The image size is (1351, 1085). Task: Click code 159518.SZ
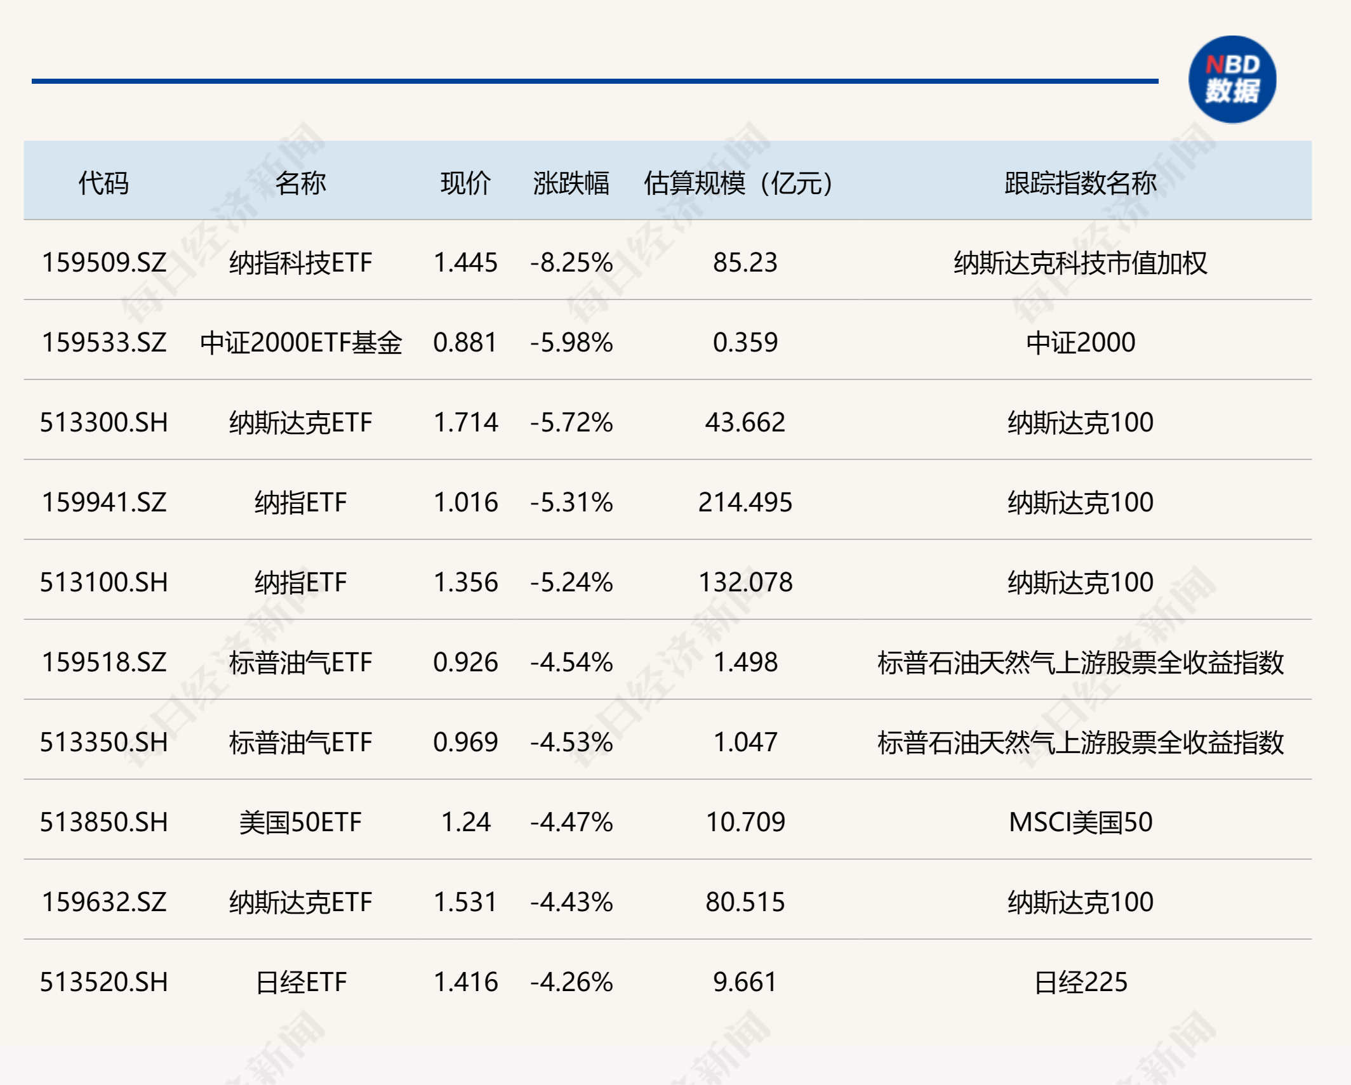coord(103,662)
